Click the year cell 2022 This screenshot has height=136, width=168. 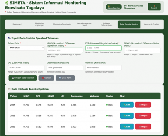(13, 127)
